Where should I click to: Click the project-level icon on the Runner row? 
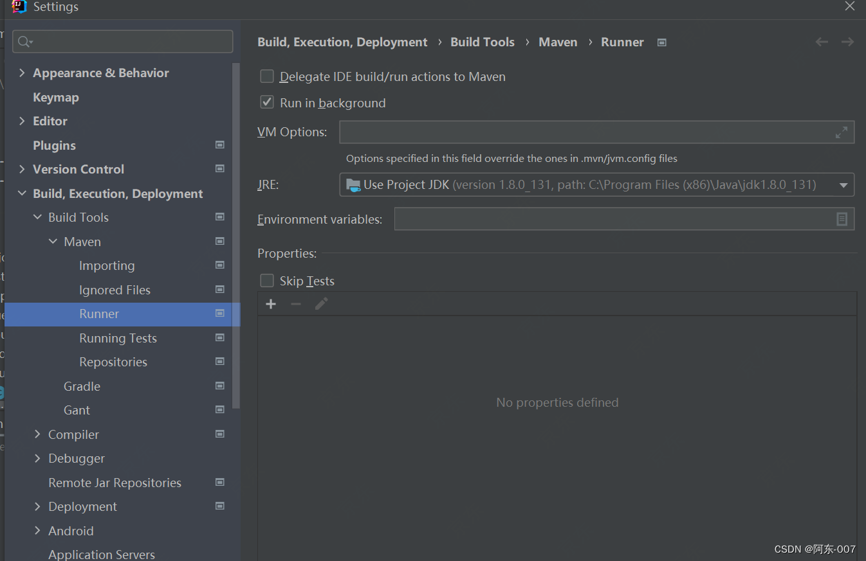click(x=220, y=314)
